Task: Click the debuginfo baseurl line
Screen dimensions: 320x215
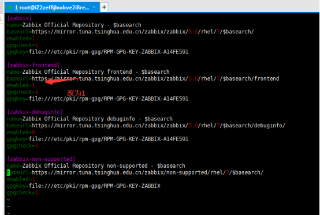Action: pyautogui.click(x=146, y=126)
